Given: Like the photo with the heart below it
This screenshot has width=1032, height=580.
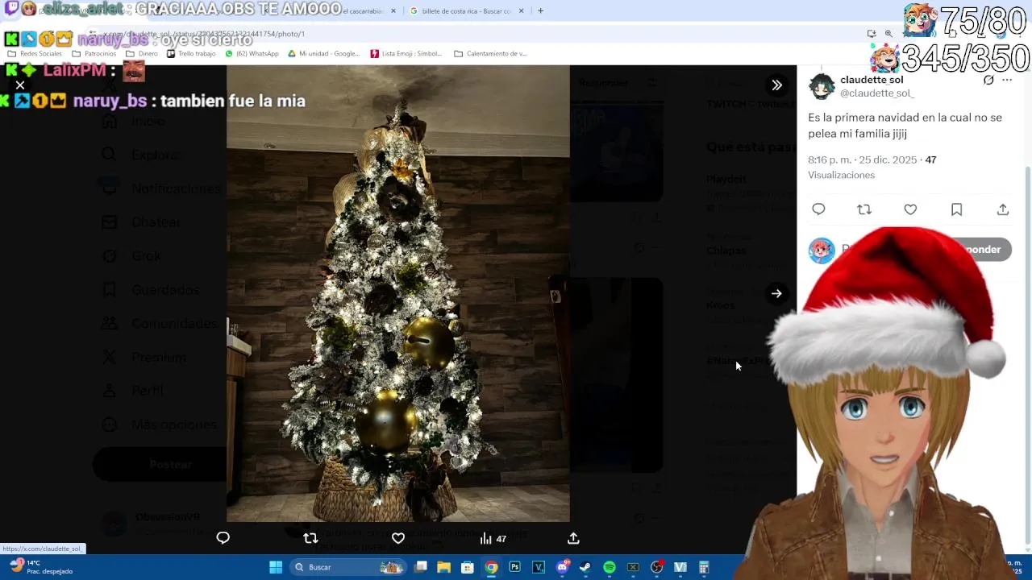Looking at the screenshot, I should (398, 538).
